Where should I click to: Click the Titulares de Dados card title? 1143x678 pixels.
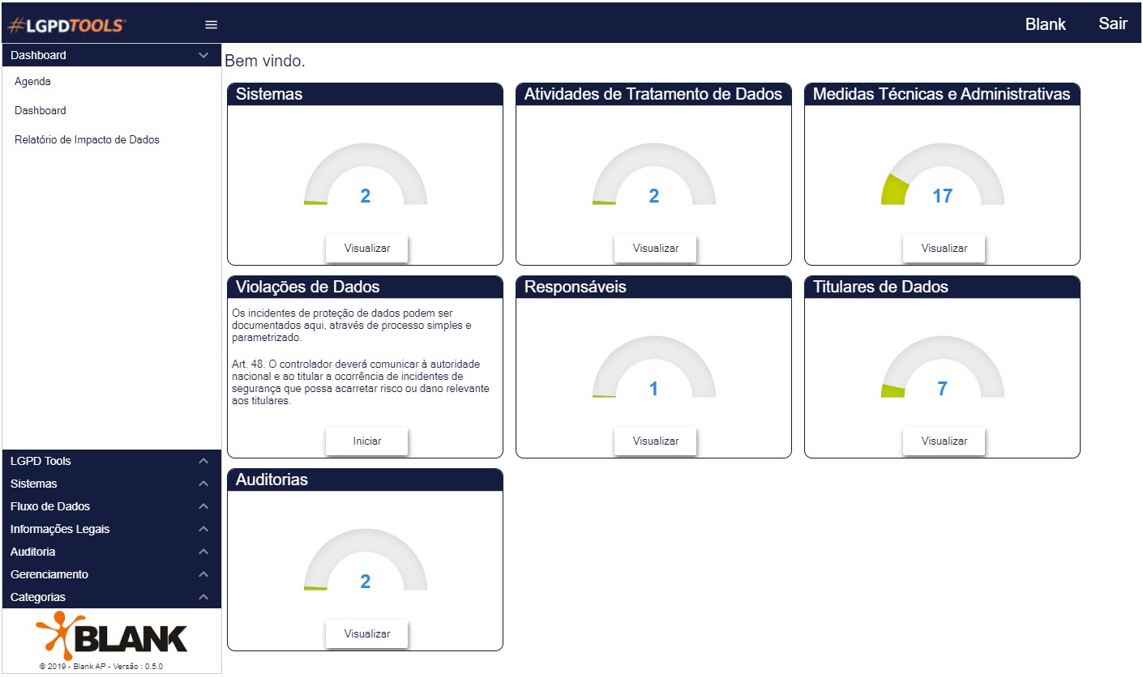pos(880,287)
